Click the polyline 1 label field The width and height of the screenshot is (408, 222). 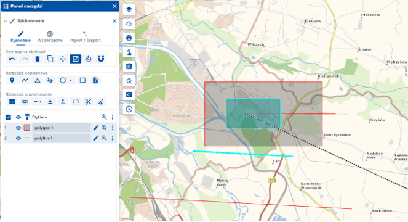pyautogui.click(x=62, y=138)
